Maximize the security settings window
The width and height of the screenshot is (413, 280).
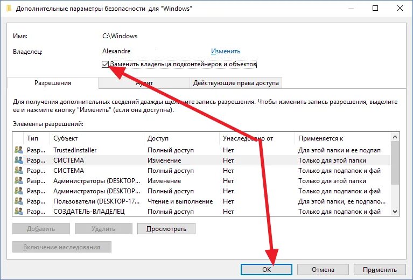click(375, 8)
